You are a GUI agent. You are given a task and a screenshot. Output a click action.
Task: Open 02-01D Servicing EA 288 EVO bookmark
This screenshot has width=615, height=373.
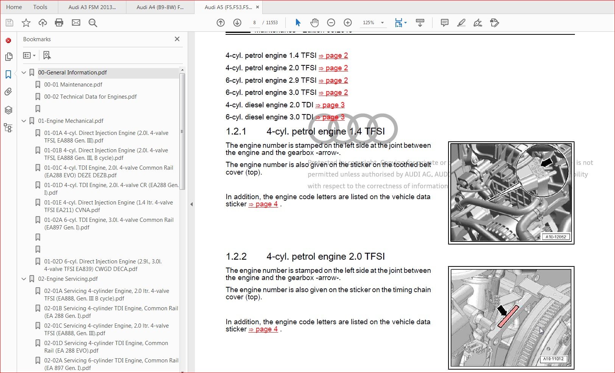106,347
